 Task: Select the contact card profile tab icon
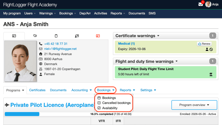pyautogui.click(x=14, y=36)
